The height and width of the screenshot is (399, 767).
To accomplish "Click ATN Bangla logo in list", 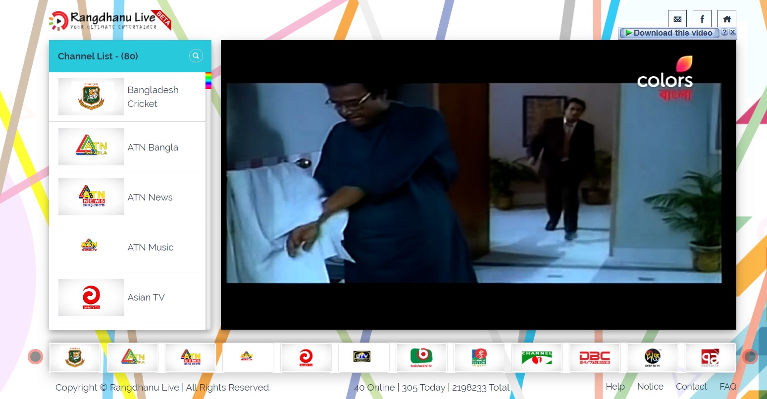I will pos(91,147).
